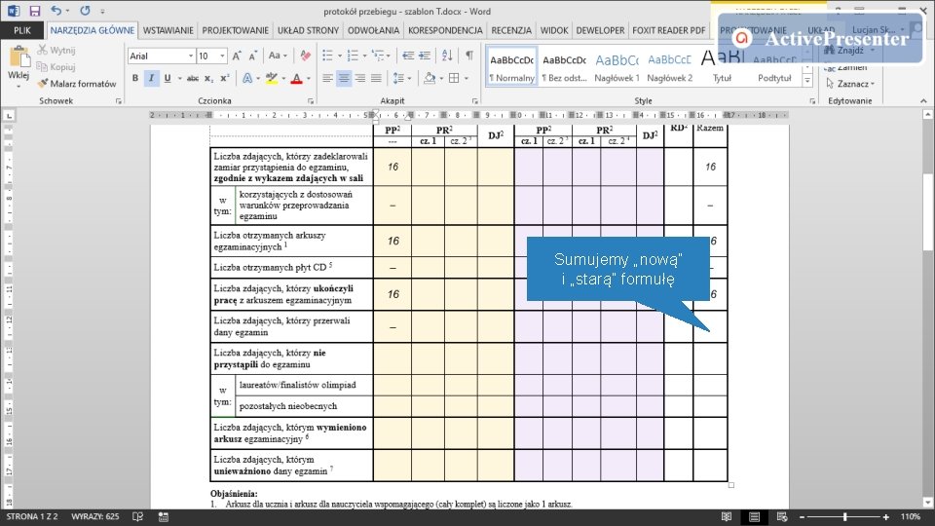Switch to the KORESPONDENCJA tab
Screen dimensions: 935x526
[445, 30]
